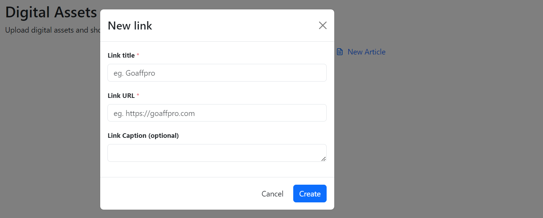Click the "Link Caption (optional)" label

[x=143, y=136]
